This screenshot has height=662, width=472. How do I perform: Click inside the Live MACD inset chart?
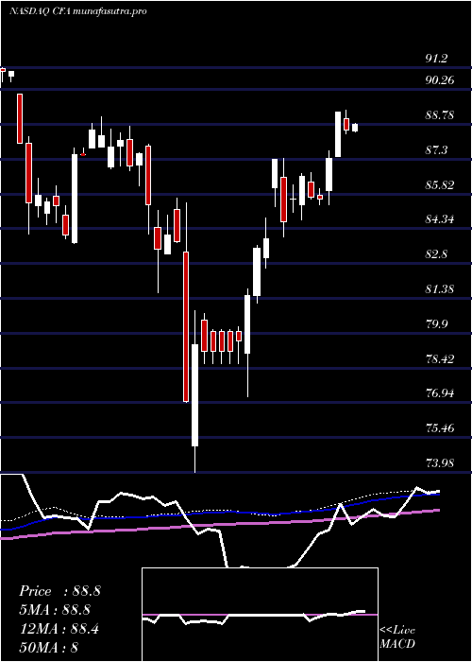pyautogui.click(x=260, y=615)
